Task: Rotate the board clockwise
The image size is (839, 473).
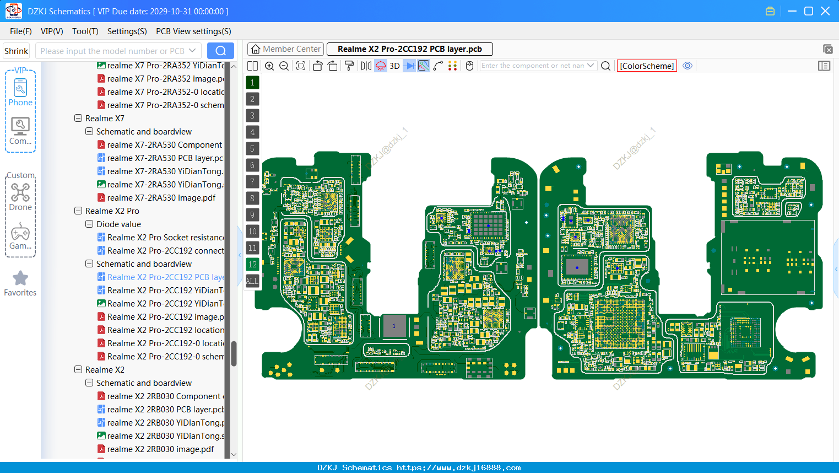Action: 333,66
